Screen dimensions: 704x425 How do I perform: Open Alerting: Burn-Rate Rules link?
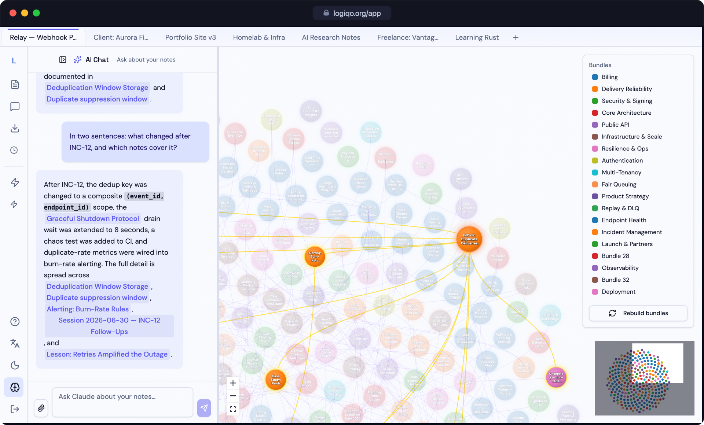click(x=88, y=309)
